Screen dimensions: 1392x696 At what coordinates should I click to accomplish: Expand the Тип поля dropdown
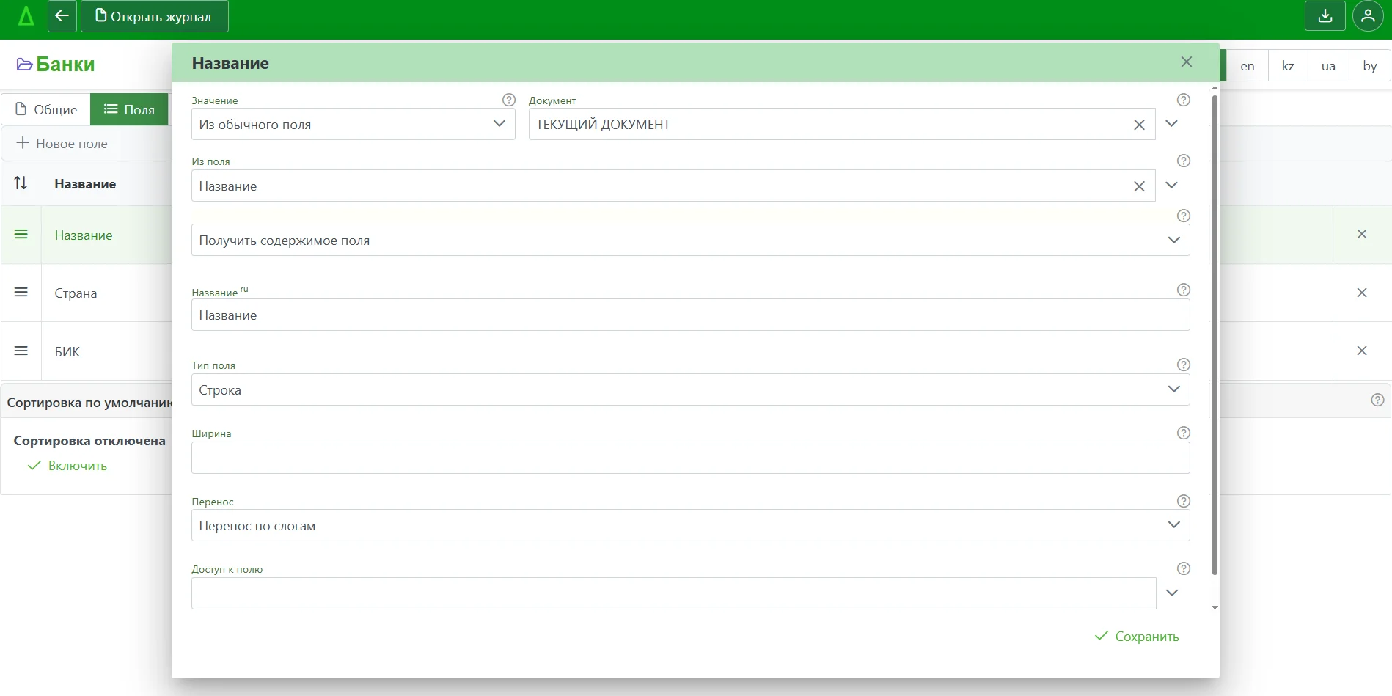coord(689,389)
